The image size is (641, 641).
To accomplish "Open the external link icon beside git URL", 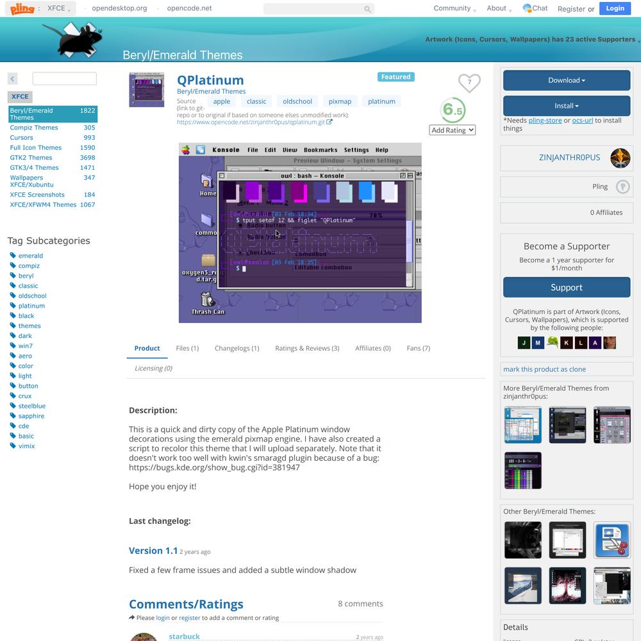I will point(329,122).
